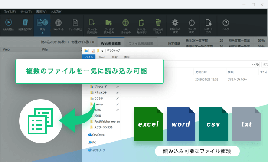Screen dimensions: 268x162
Task: Click the pin icon beside ダウンロード
Action: (118, 87)
